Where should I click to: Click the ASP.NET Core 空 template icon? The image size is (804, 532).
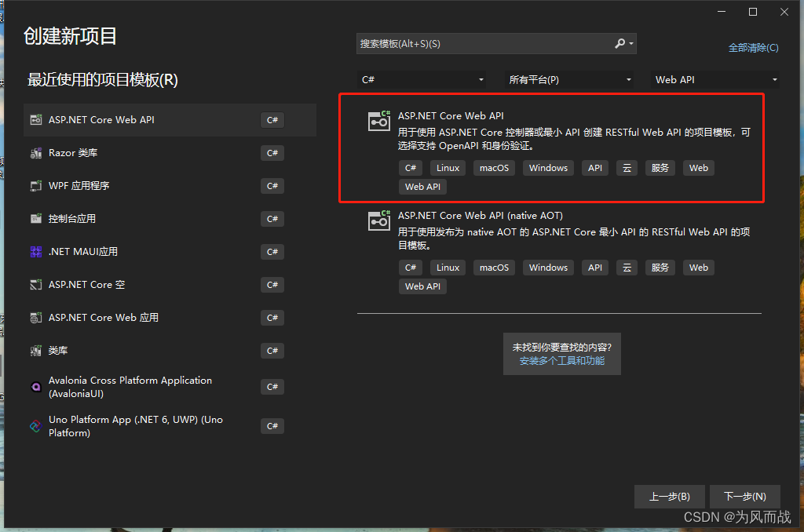click(x=35, y=285)
